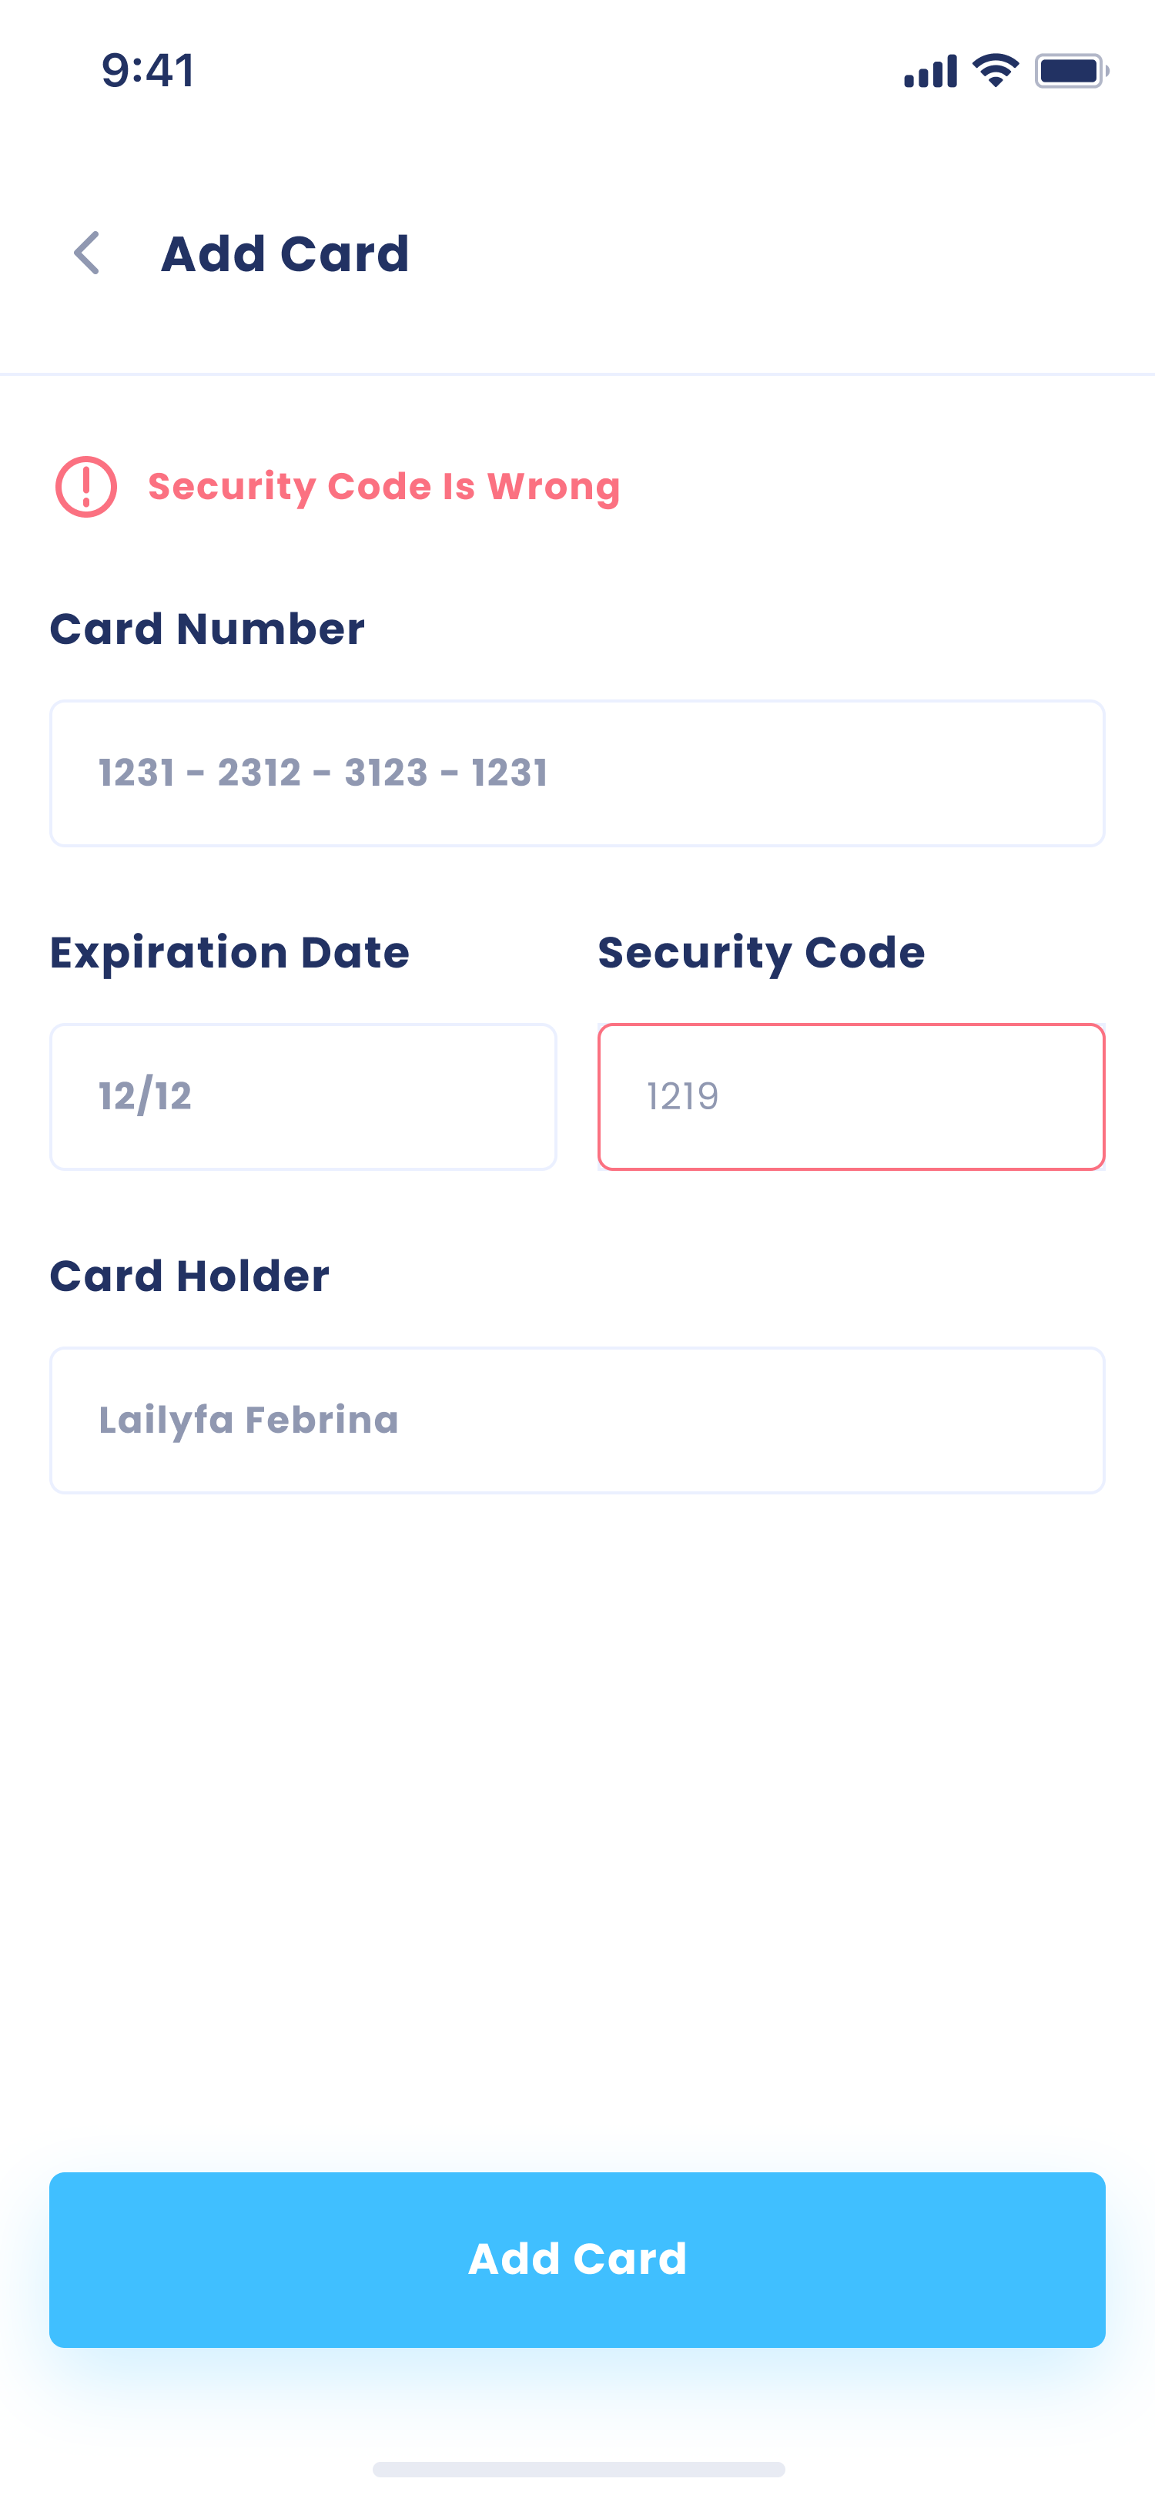Image resolution: width=1155 pixels, height=2502 pixels.
Task: Tap the Security Code Is Wrong message
Action: pyautogui.click(x=383, y=487)
